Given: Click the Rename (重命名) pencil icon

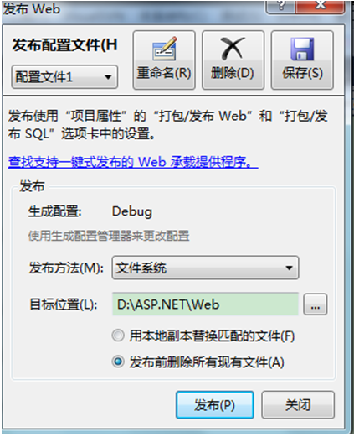Looking at the screenshot, I should (165, 48).
